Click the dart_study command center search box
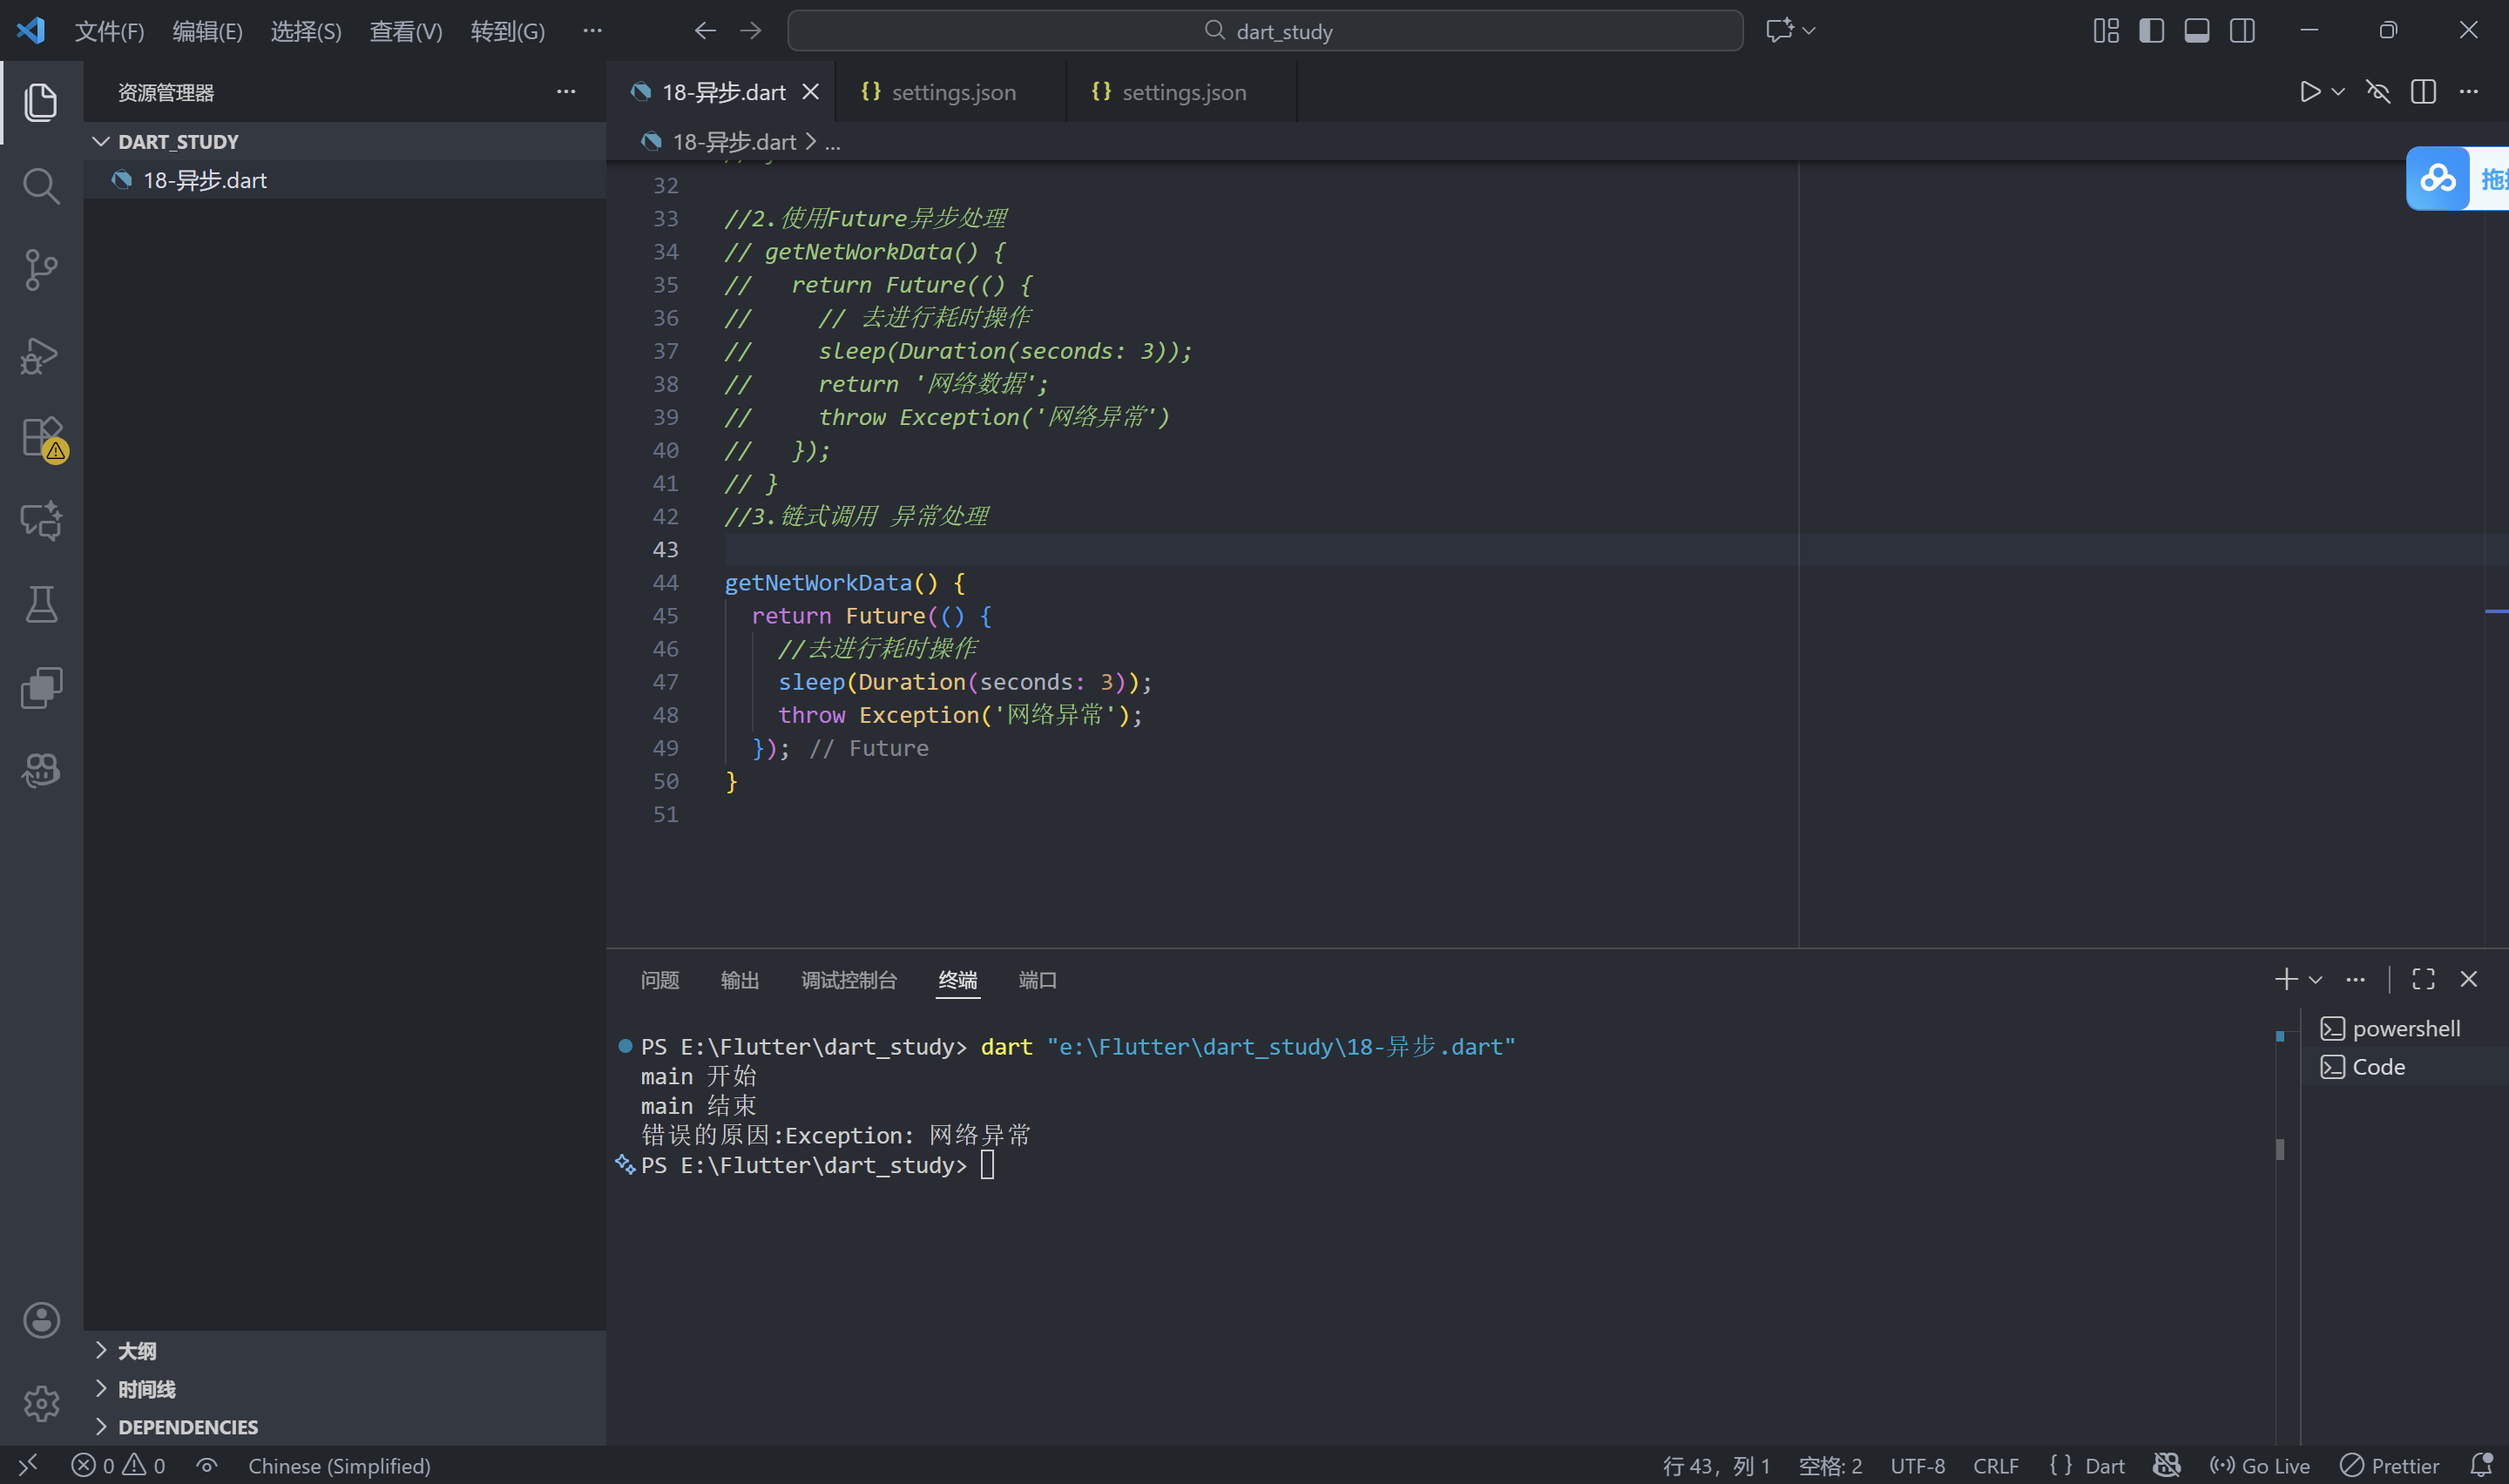The image size is (2509, 1484). click(1265, 31)
